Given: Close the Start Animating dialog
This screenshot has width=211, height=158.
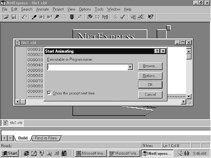Looking at the screenshot, I should 163,51.
